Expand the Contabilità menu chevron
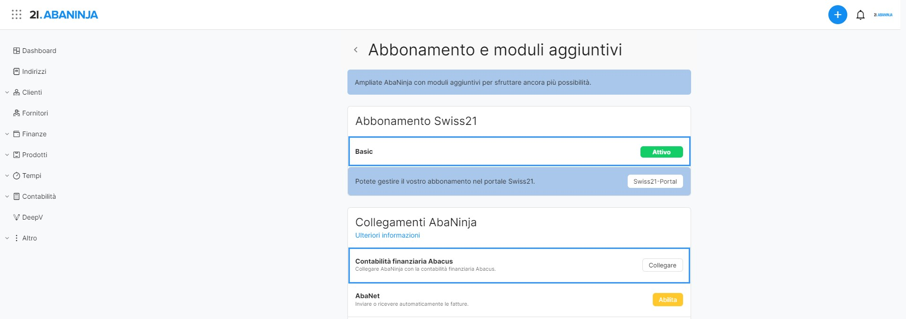 (x=7, y=196)
